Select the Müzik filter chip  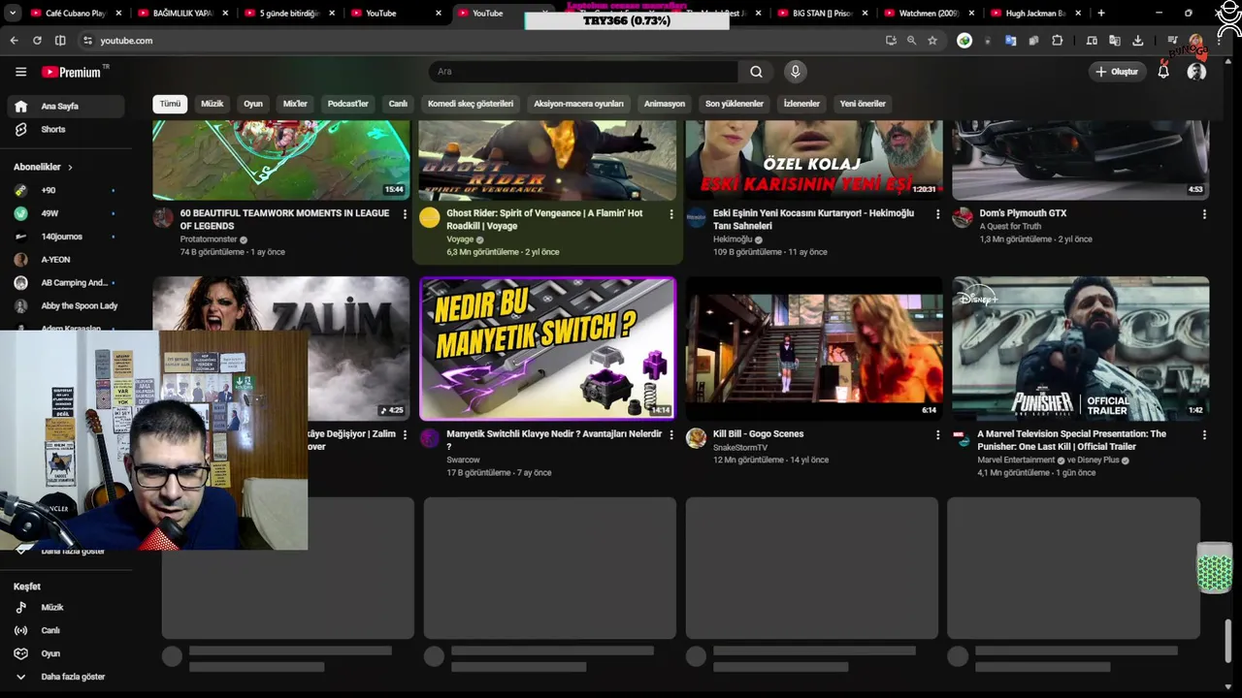click(212, 104)
